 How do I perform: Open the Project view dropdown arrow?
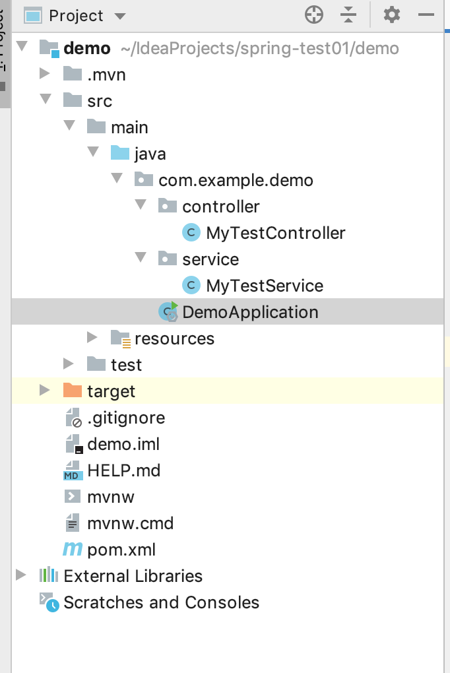[x=119, y=16]
